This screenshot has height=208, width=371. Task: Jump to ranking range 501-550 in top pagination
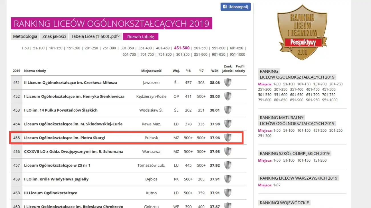tap(201, 48)
